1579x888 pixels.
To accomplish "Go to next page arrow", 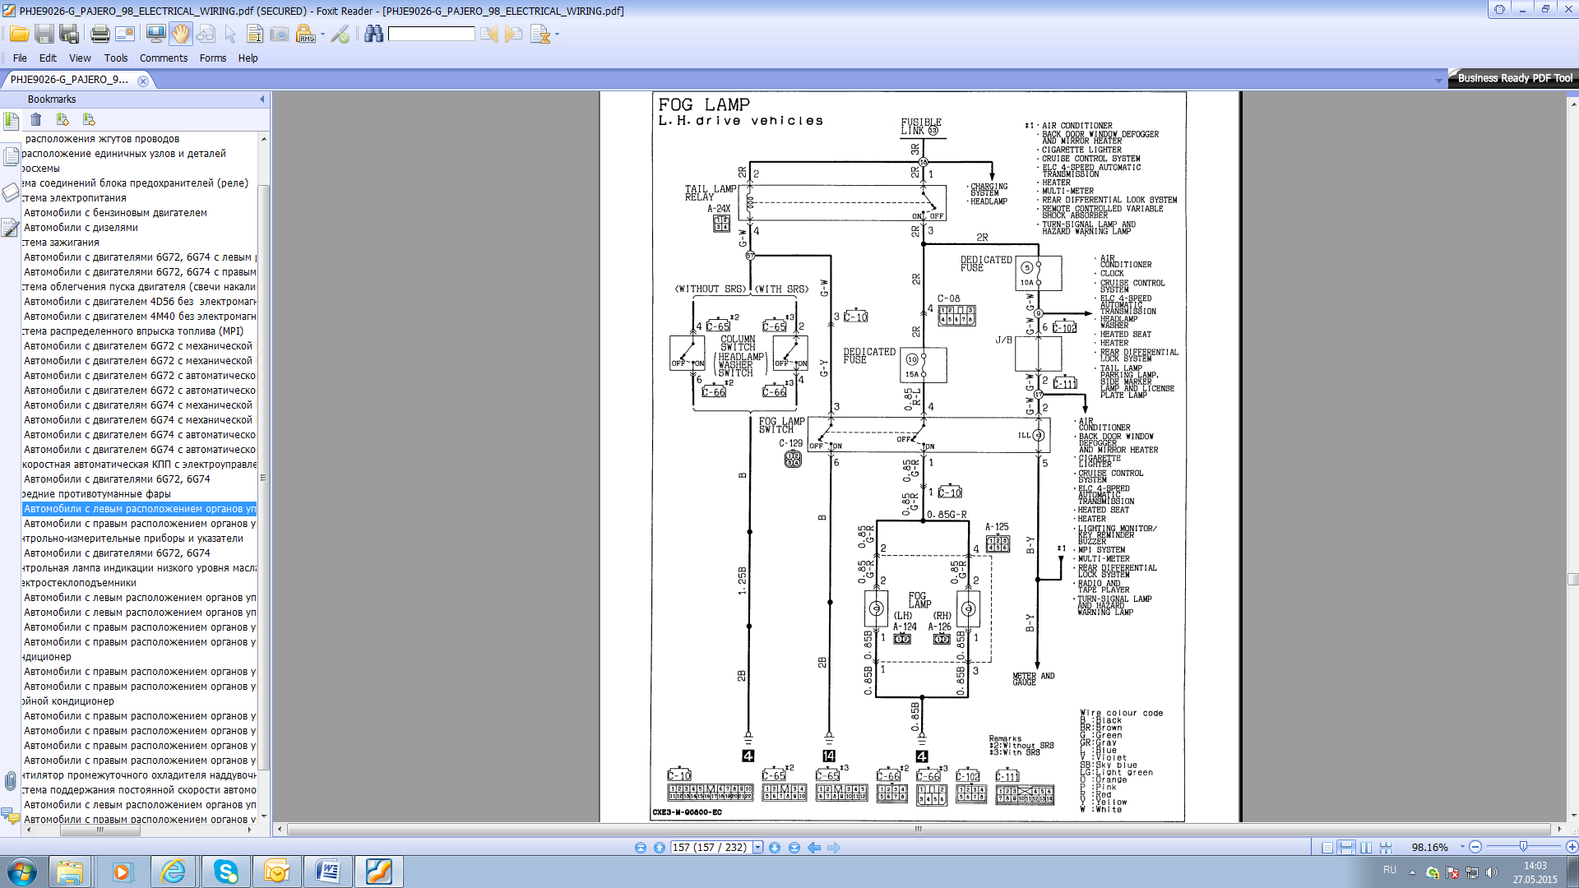I will tap(775, 848).
